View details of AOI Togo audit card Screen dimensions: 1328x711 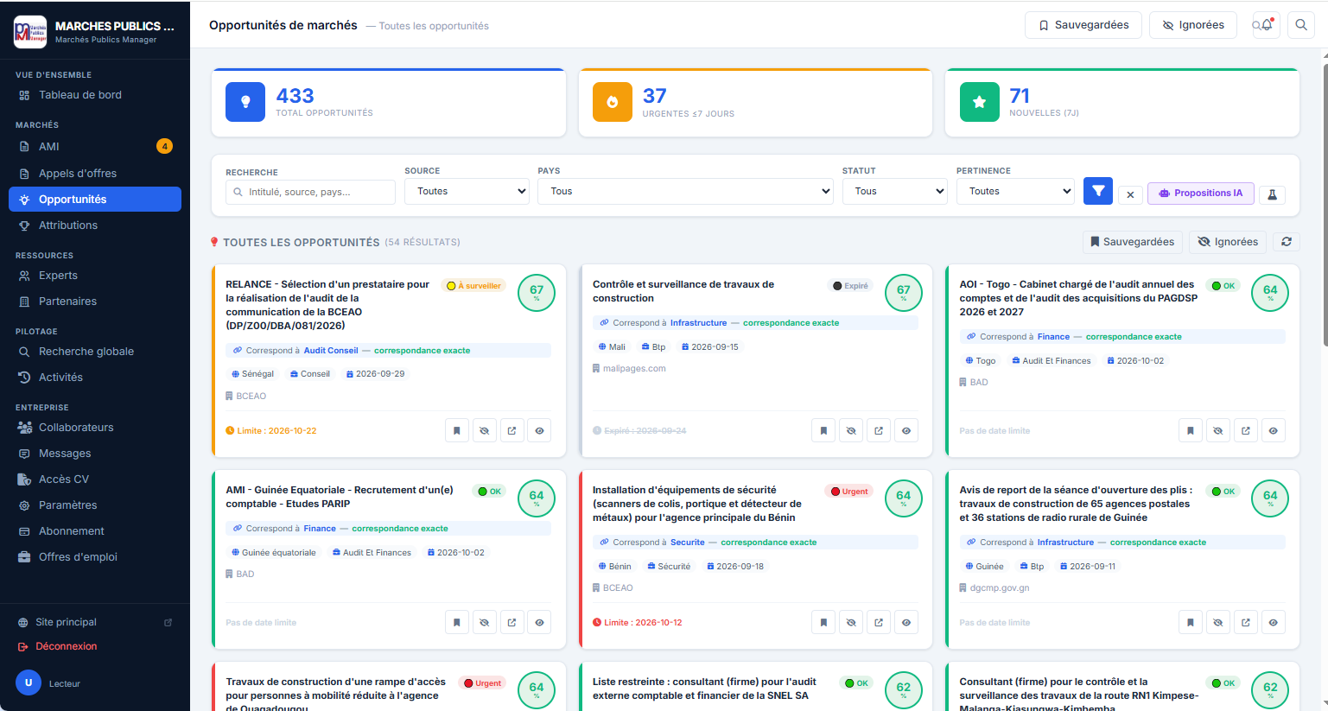tap(1273, 430)
